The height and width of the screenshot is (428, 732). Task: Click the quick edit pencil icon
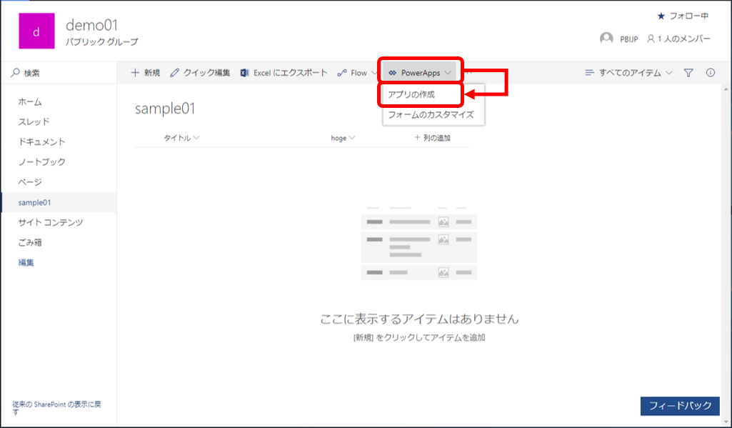[174, 71]
